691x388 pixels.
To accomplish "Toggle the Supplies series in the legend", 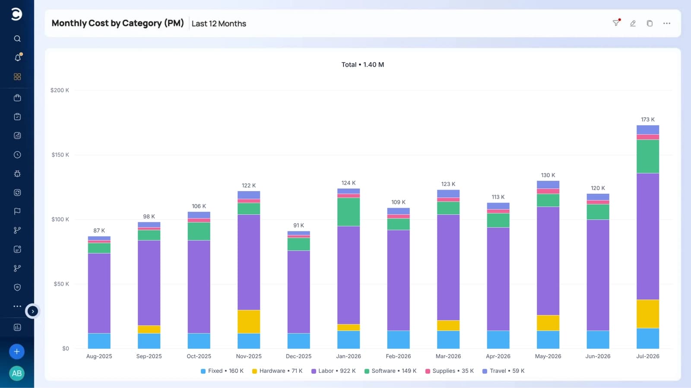I will pos(450,371).
